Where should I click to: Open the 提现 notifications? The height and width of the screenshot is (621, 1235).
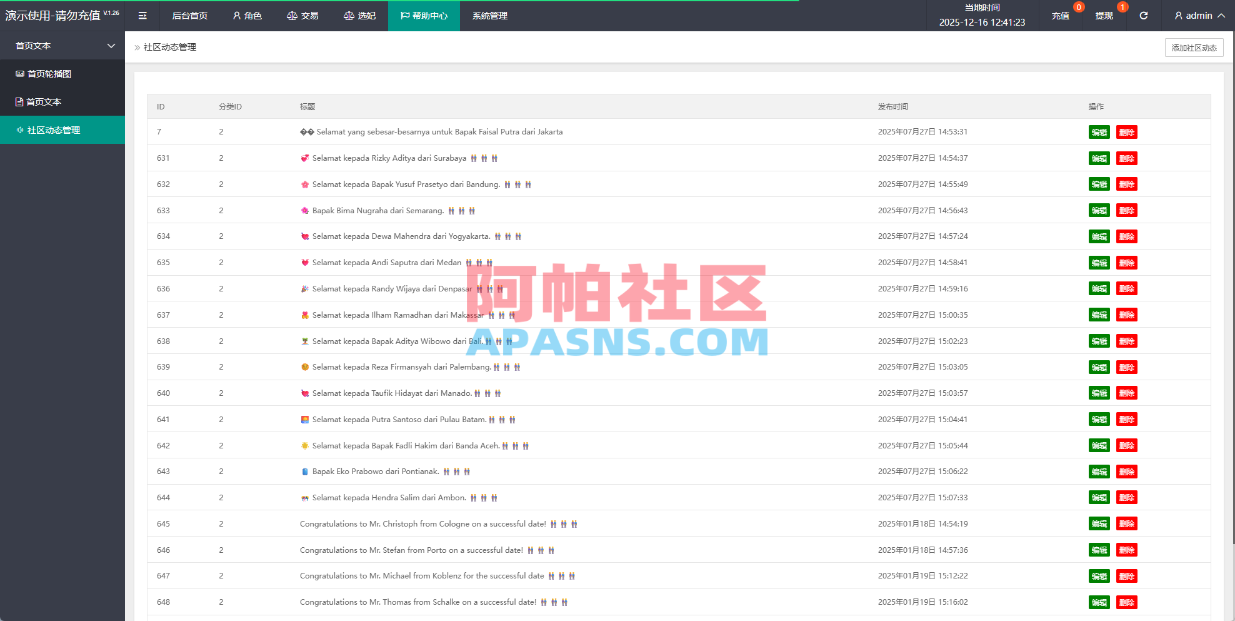(1104, 16)
